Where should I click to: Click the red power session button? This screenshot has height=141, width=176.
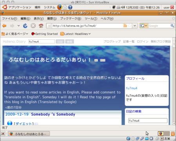(x=172, y=7)
